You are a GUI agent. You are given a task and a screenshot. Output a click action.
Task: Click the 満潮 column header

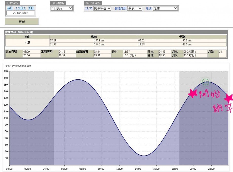(94, 37)
